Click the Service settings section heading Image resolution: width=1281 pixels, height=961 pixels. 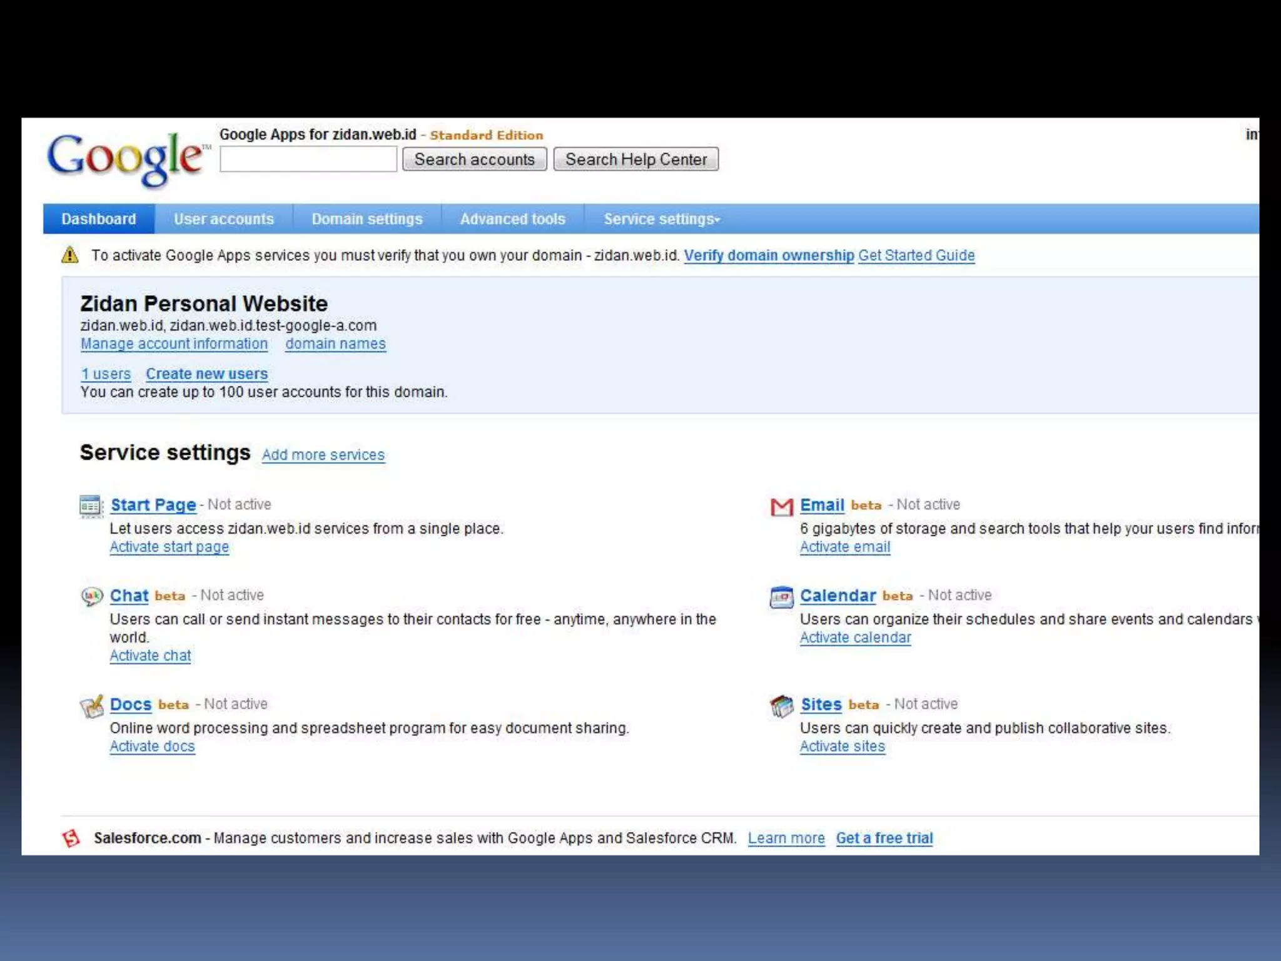[165, 452]
